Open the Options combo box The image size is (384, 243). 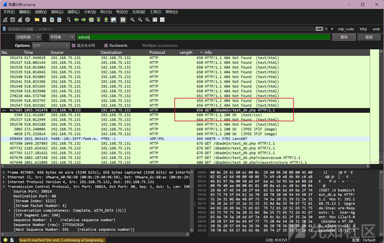[x=50, y=46]
